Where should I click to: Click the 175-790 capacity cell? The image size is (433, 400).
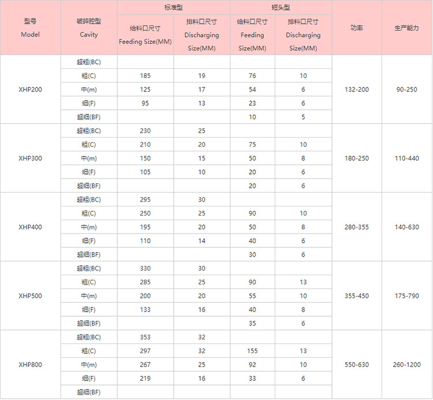tap(406, 296)
